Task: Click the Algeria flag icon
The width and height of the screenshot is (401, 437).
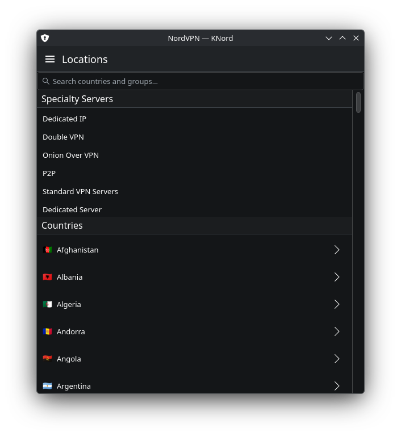Action: pyautogui.click(x=47, y=304)
